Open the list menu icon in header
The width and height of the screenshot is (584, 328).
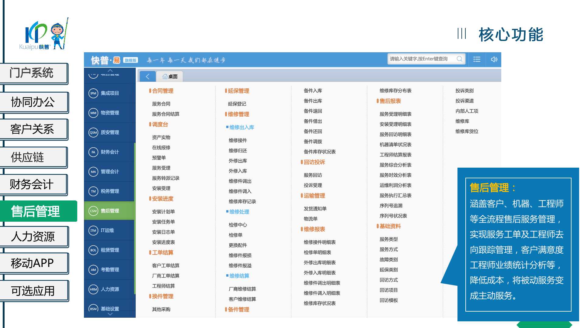click(x=477, y=60)
